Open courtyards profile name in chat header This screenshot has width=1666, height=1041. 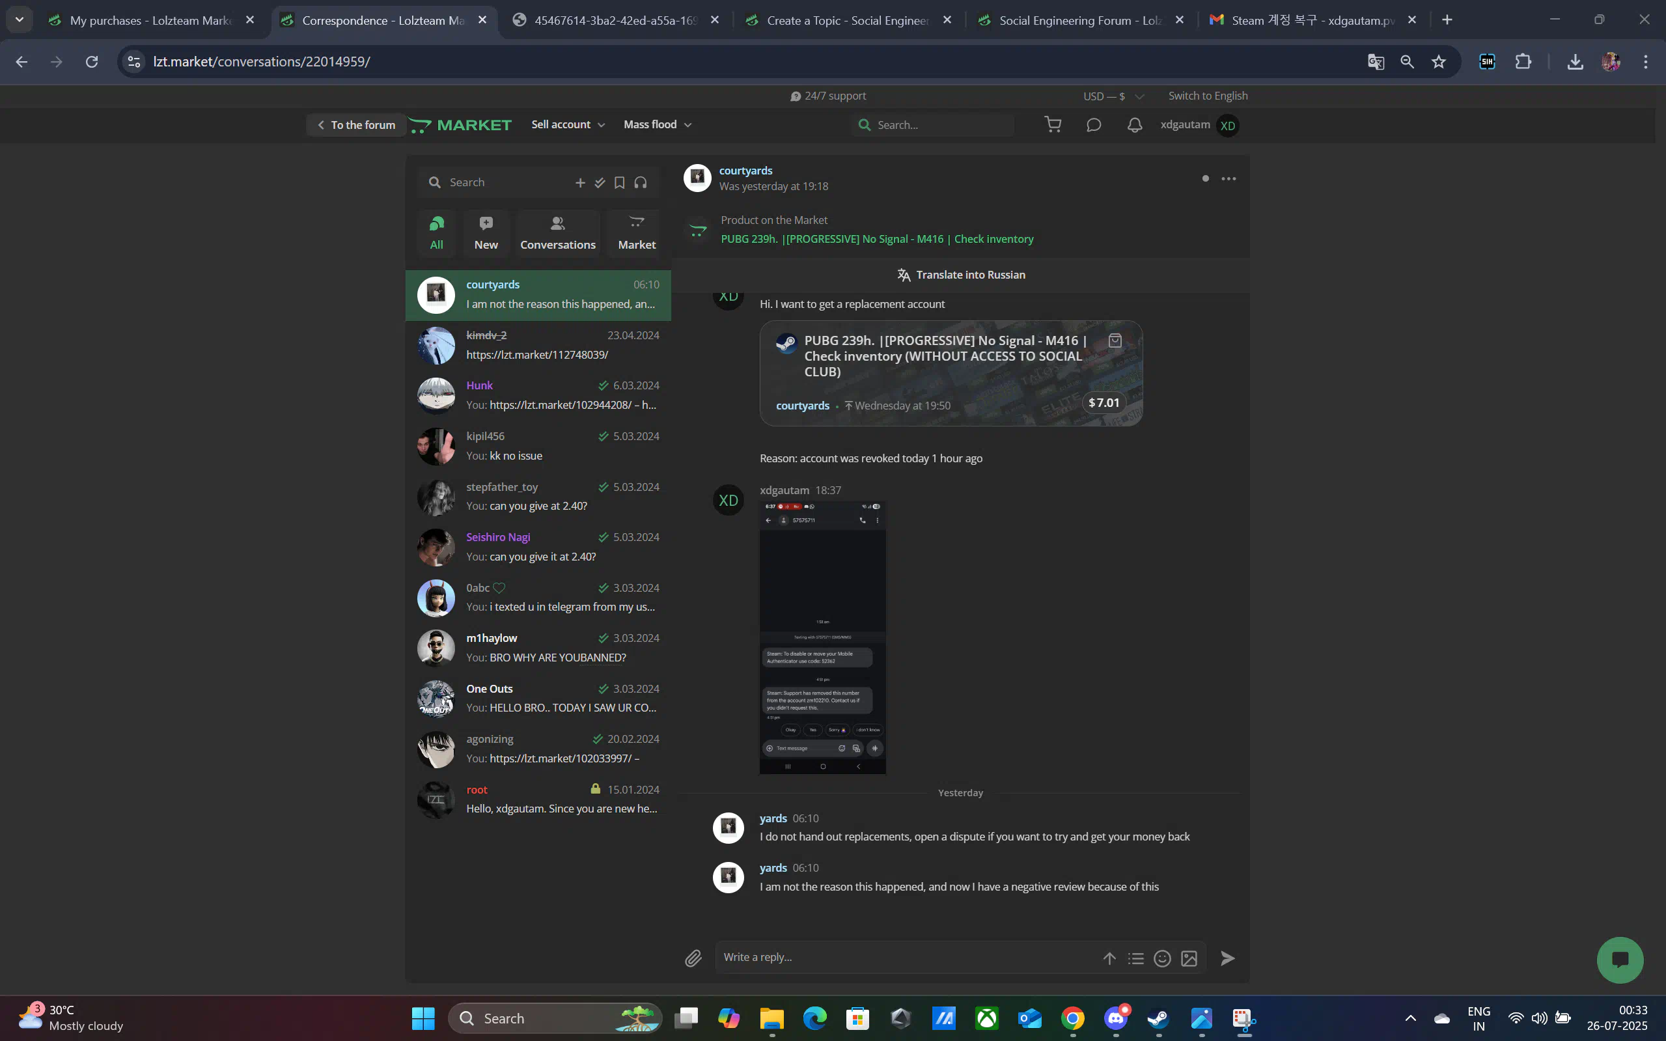point(745,171)
